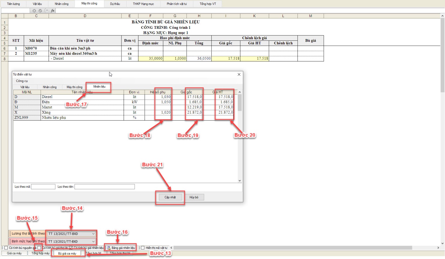Switch to Nhân công top sheet tab
Image resolution: width=445 pixels, height=259 pixels.
tap(61, 4)
